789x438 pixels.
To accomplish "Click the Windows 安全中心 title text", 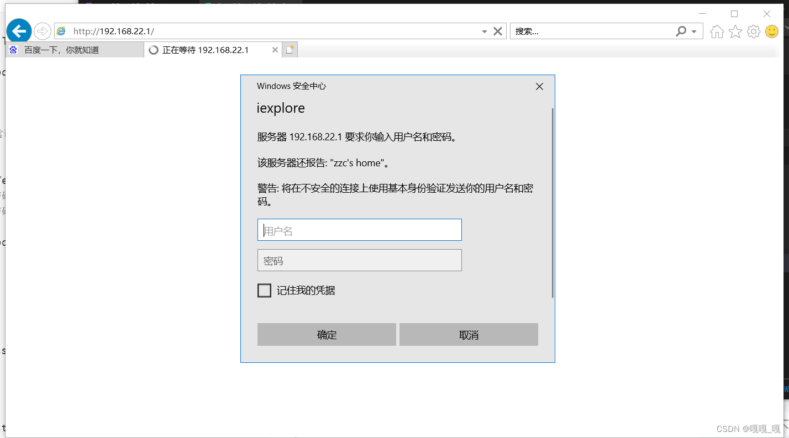I will [291, 86].
